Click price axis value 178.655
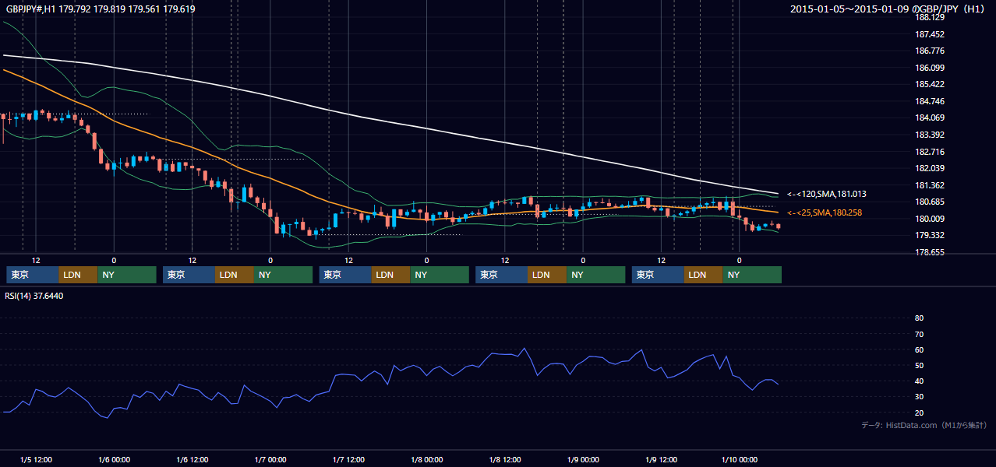This screenshot has height=467, width=996. click(x=929, y=252)
